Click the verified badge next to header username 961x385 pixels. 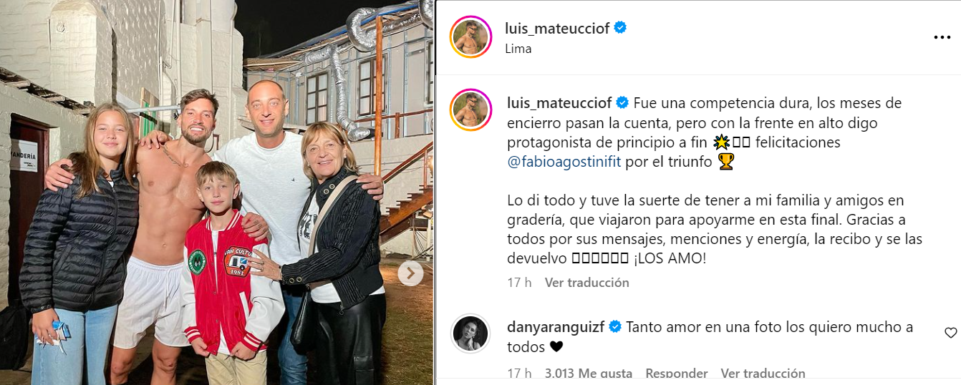(x=621, y=28)
